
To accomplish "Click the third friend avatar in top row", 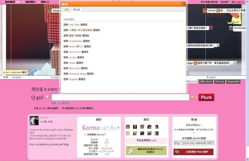I will pos(142,127).
